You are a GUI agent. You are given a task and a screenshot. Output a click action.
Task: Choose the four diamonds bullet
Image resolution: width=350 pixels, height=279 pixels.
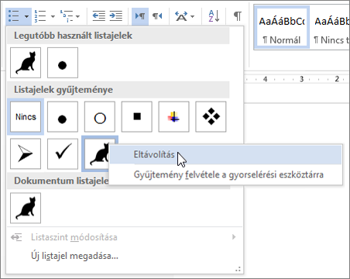pos(211,117)
